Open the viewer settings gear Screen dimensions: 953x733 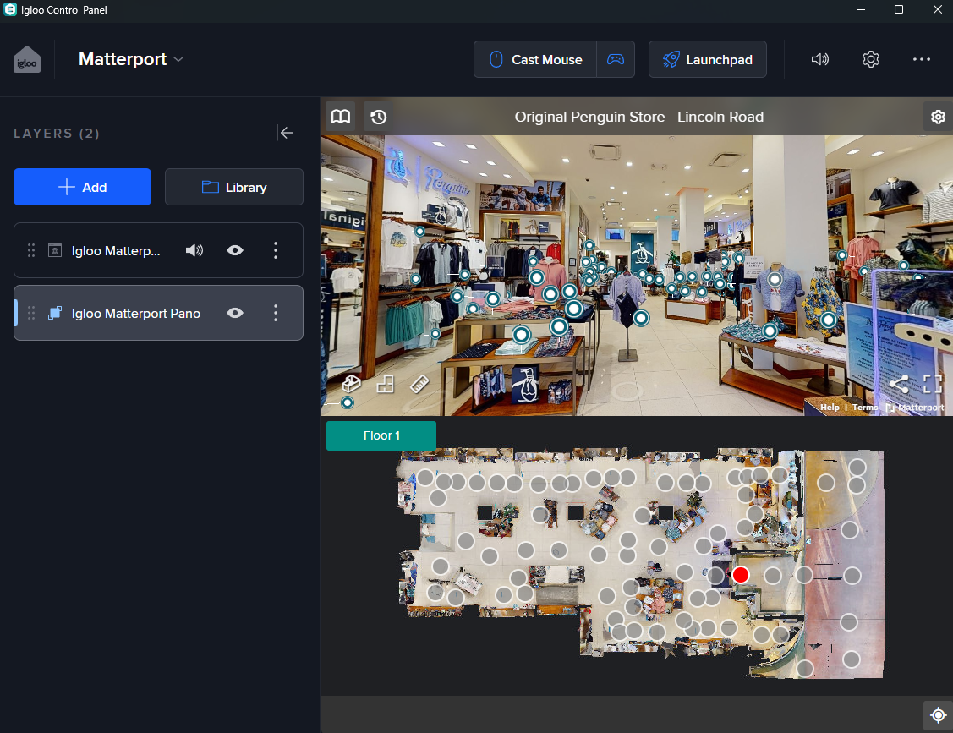pyautogui.click(x=937, y=117)
